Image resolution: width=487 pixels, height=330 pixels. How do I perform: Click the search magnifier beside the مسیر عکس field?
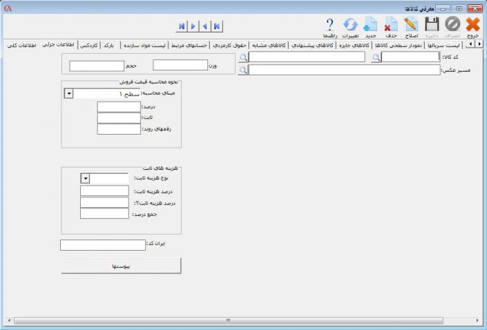point(242,70)
